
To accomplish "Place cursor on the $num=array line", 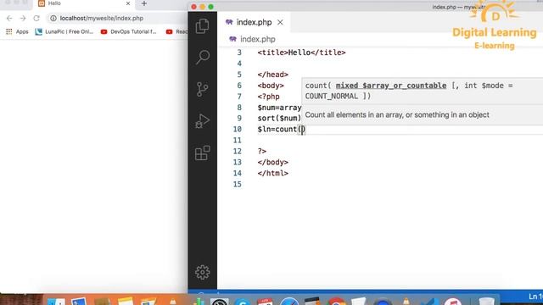I will pos(279,108).
